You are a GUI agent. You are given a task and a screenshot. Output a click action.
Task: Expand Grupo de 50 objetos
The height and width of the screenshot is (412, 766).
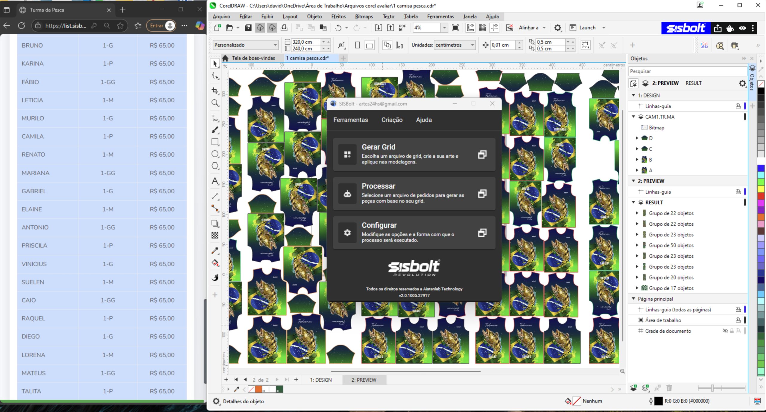637,245
